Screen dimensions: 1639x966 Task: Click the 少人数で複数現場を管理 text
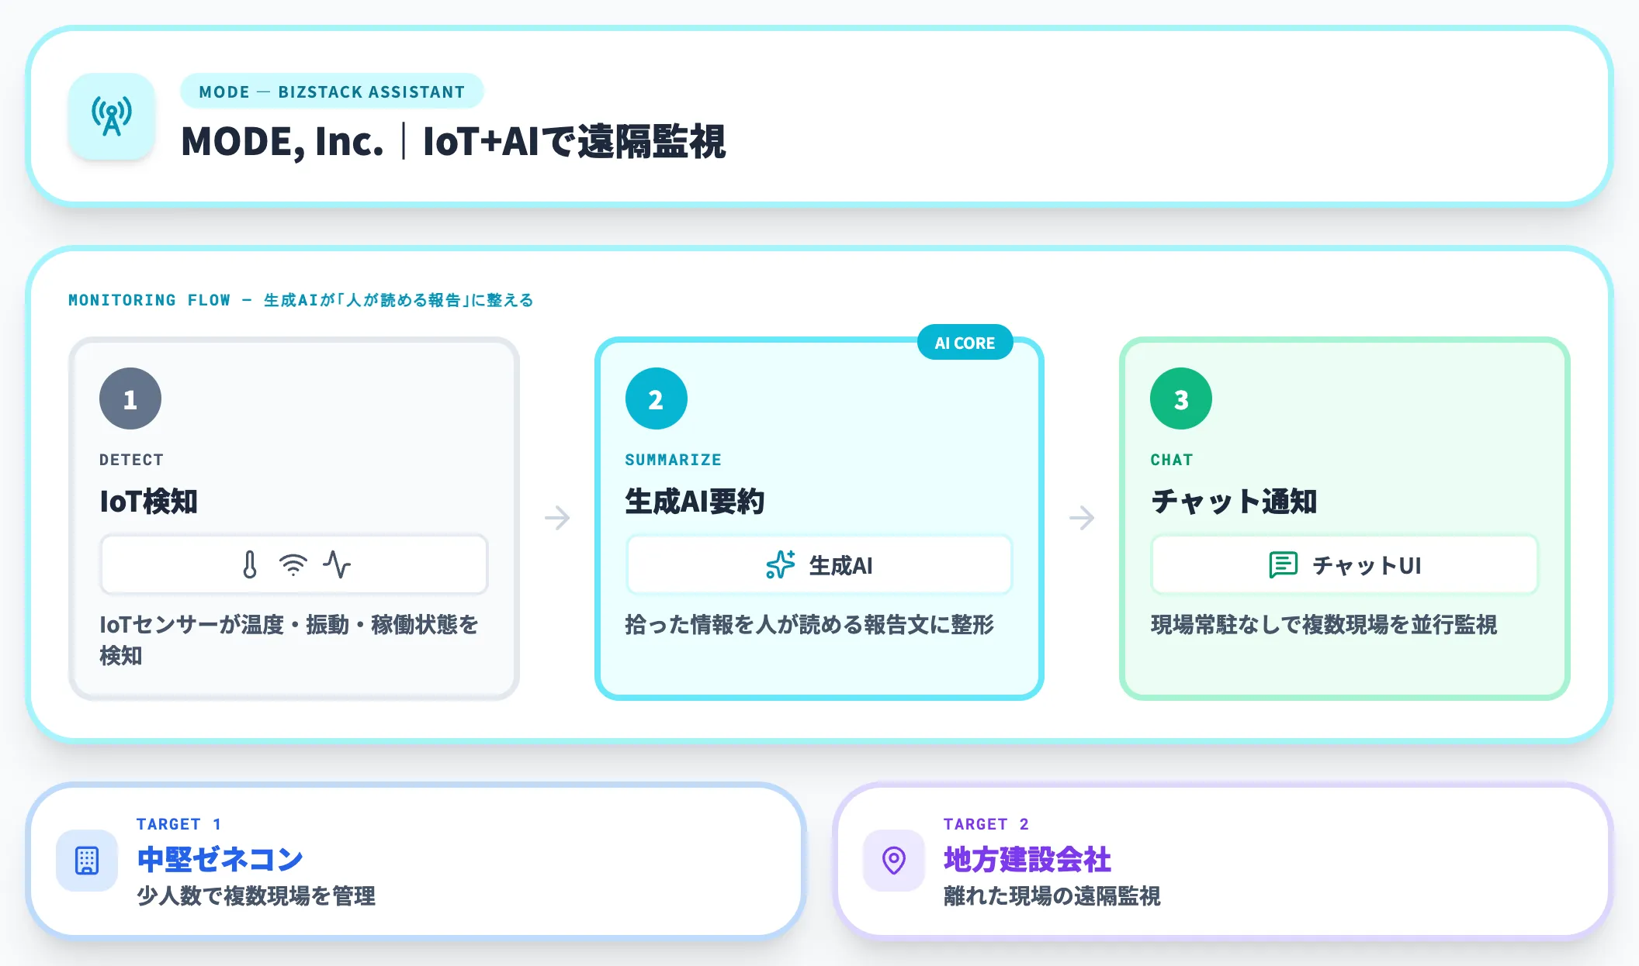256,896
